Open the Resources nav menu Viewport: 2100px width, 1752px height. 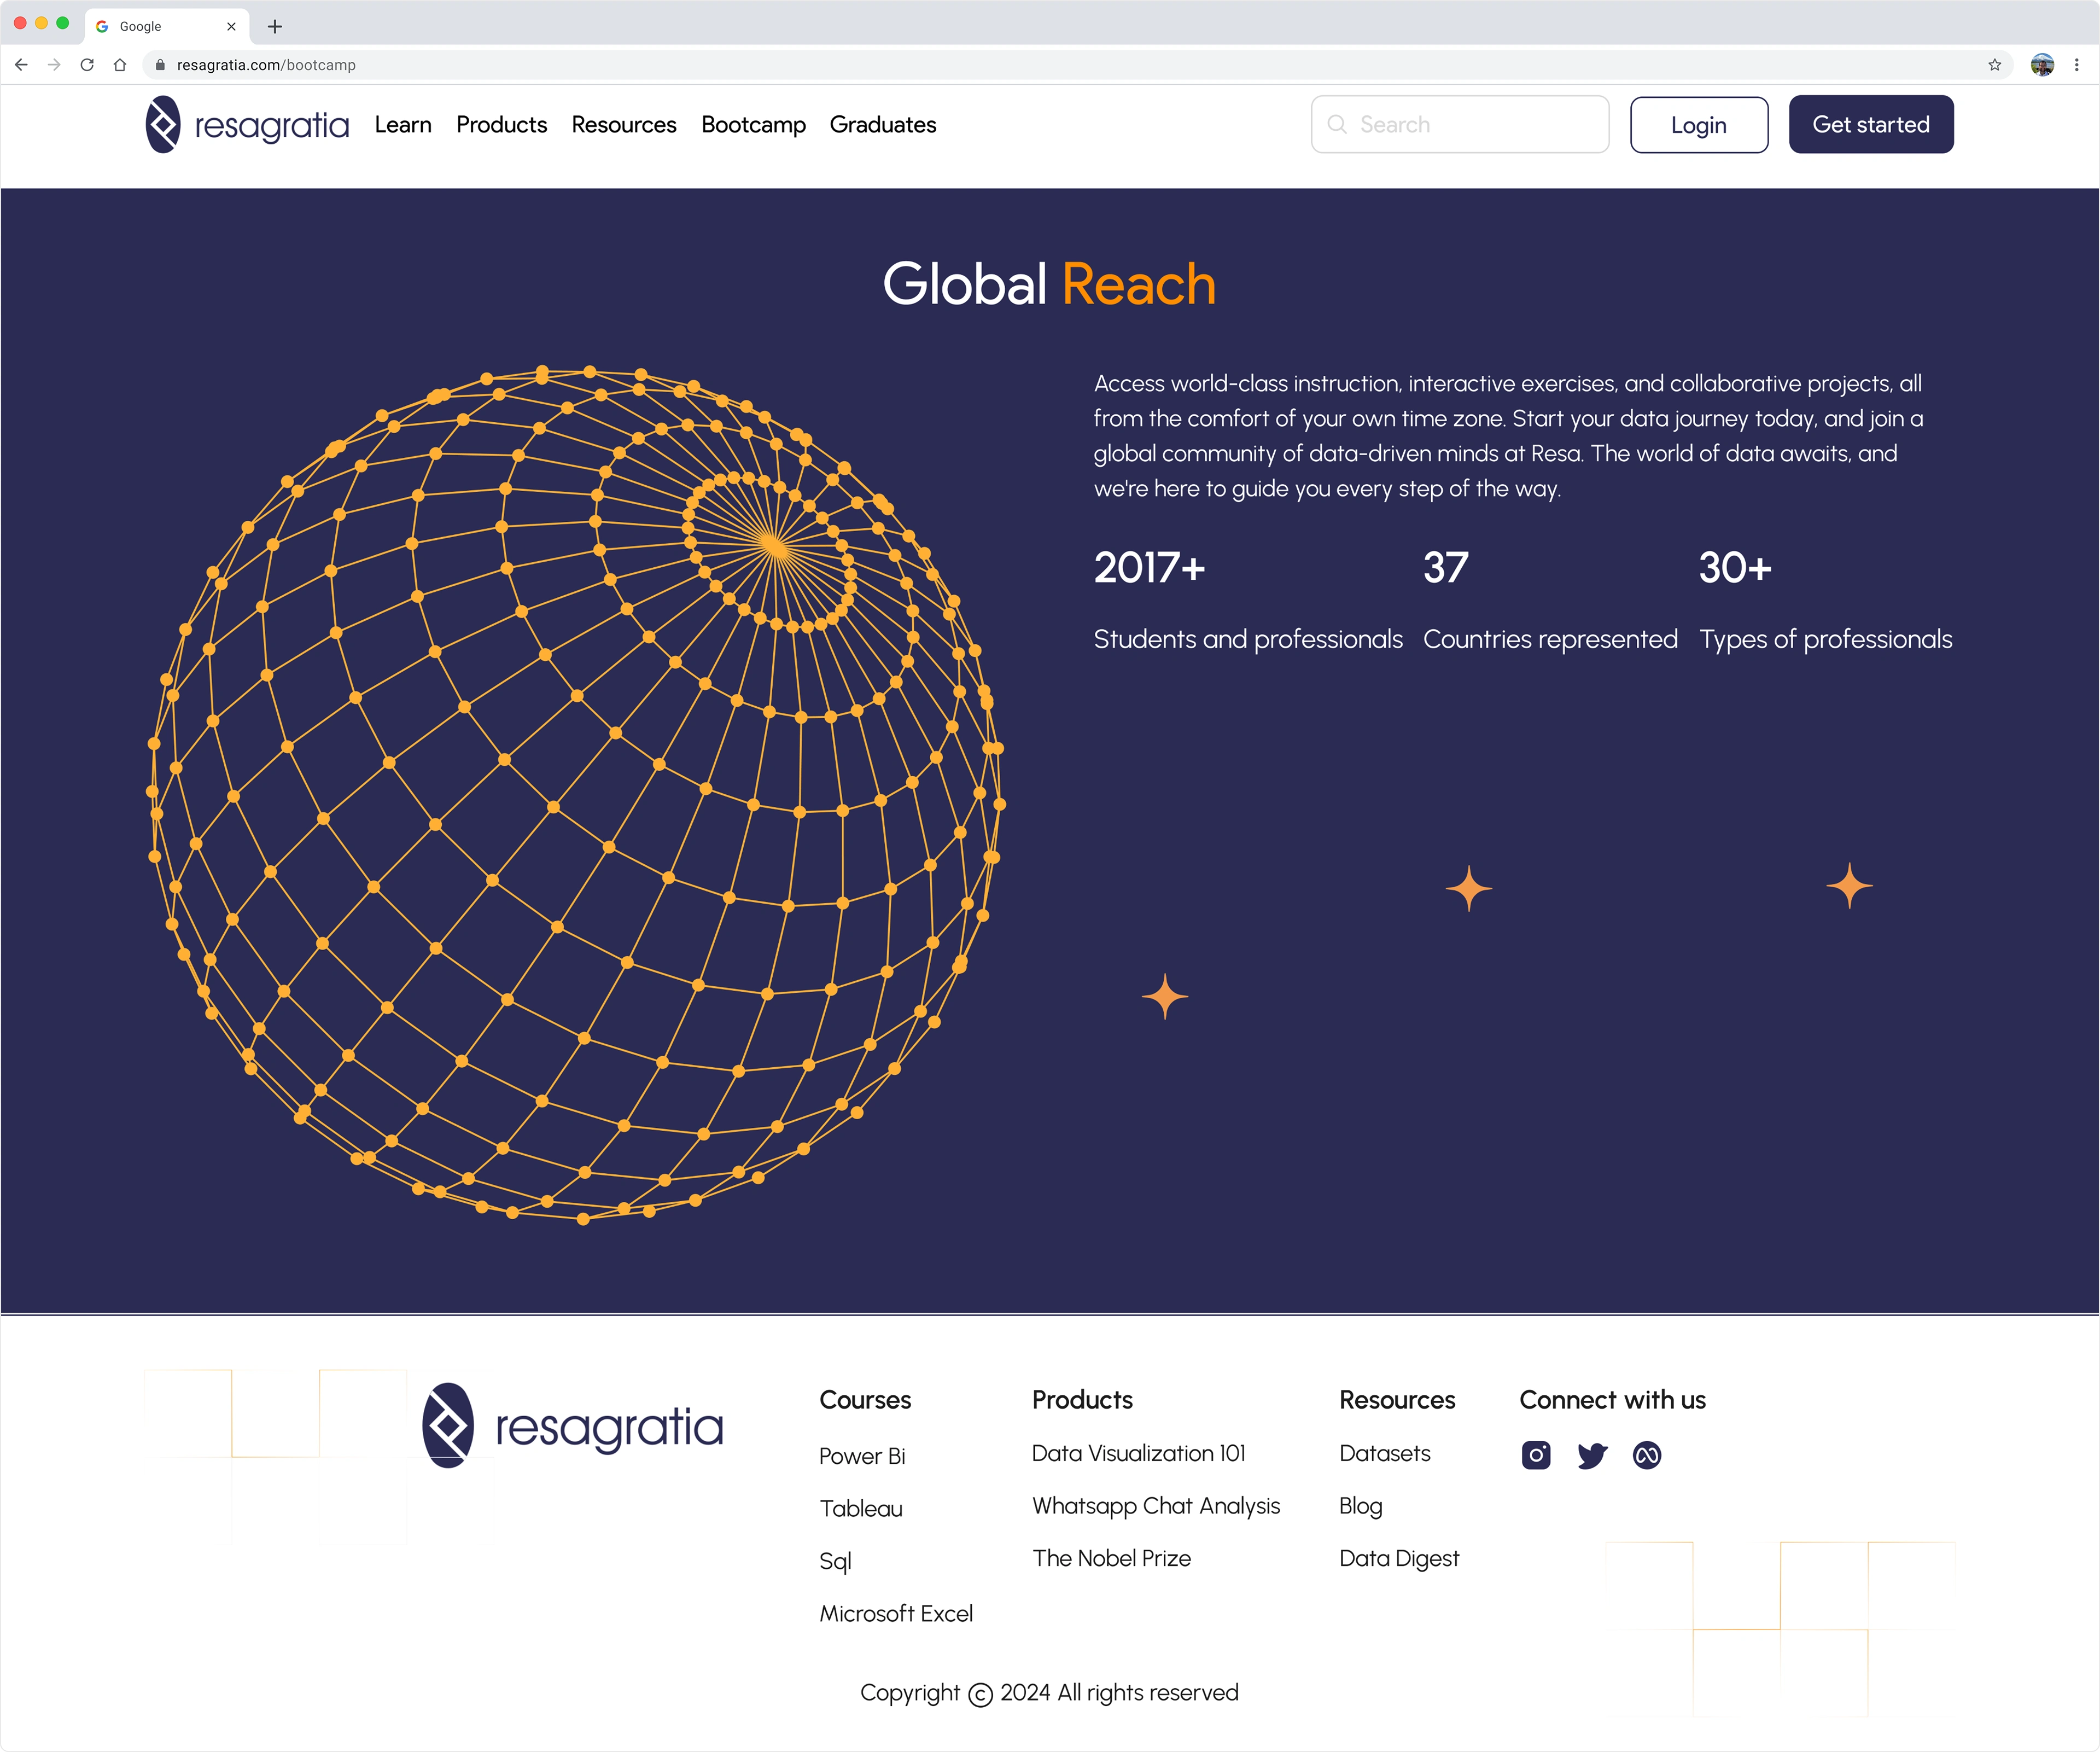pos(624,124)
